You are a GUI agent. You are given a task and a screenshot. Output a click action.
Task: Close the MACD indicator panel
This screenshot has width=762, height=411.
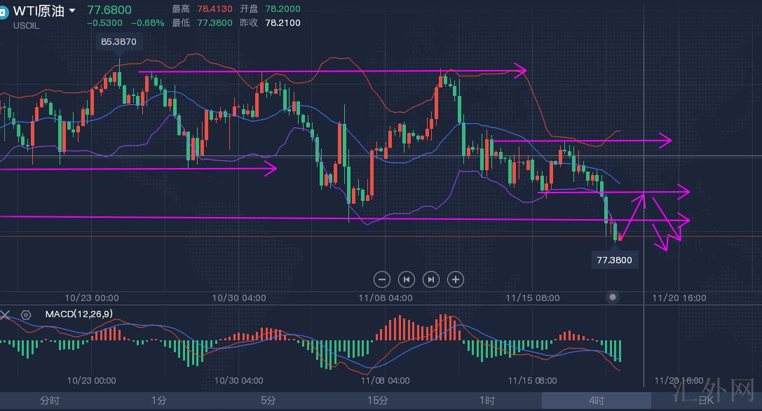point(6,315)
